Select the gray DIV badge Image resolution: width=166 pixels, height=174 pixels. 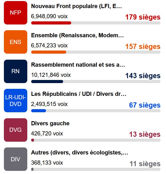click(x=16, y=159)
